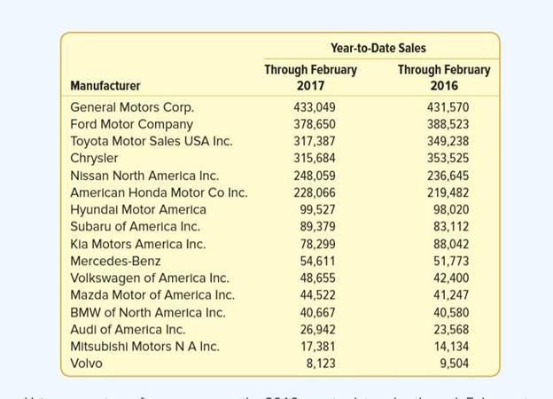This screenshot has height=399, width=553.
Task: Click Subaru of America Inc. label
Action: point(135,226)
